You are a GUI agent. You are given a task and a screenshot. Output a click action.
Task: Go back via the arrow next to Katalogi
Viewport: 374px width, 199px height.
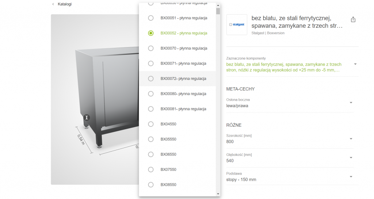coord(53,4)
